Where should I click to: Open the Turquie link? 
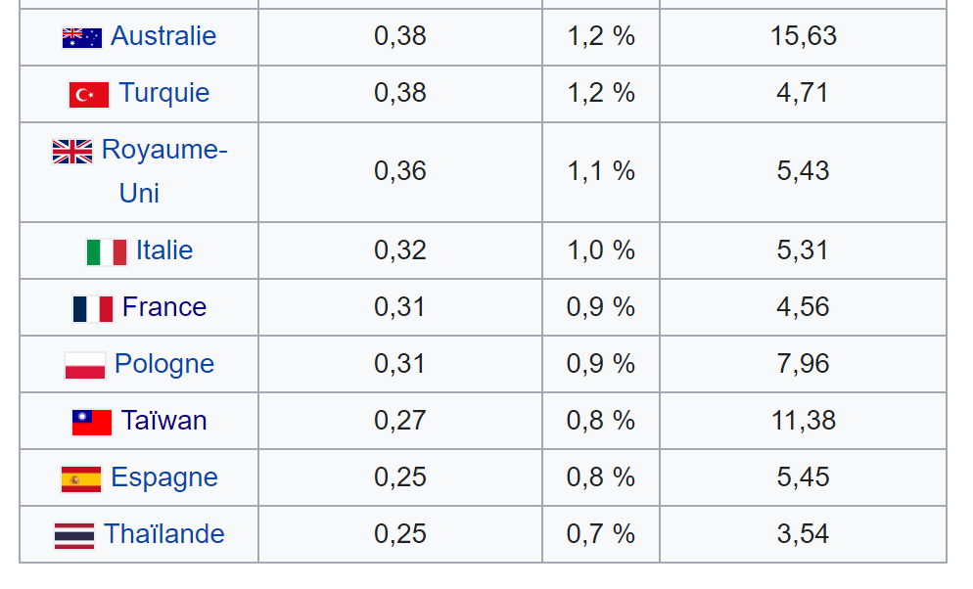point(163,93)
